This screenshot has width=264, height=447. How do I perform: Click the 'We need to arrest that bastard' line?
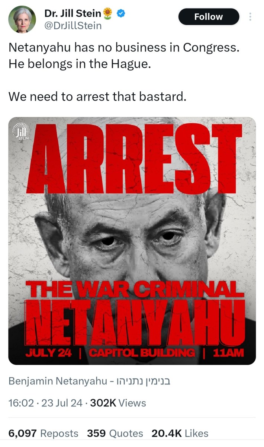97,96
